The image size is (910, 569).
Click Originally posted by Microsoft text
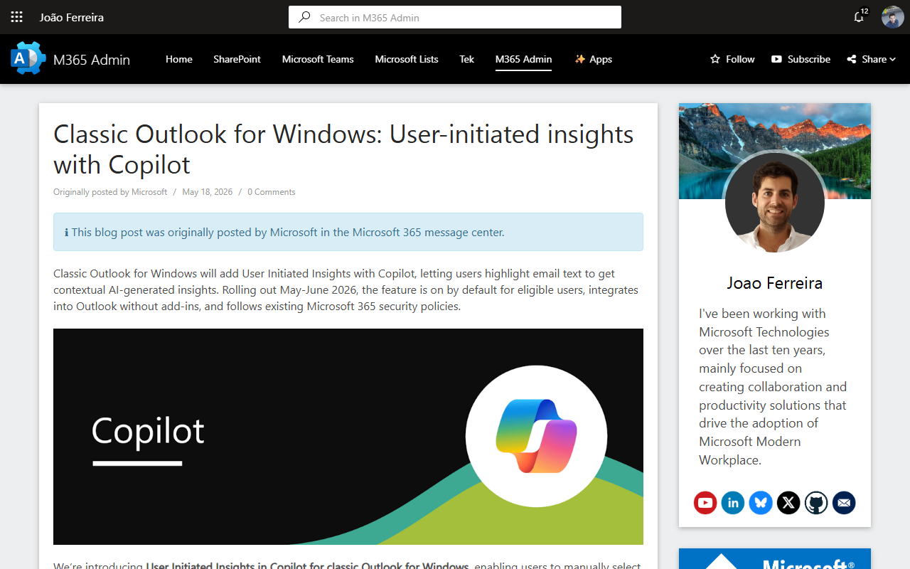coord(110,192)
